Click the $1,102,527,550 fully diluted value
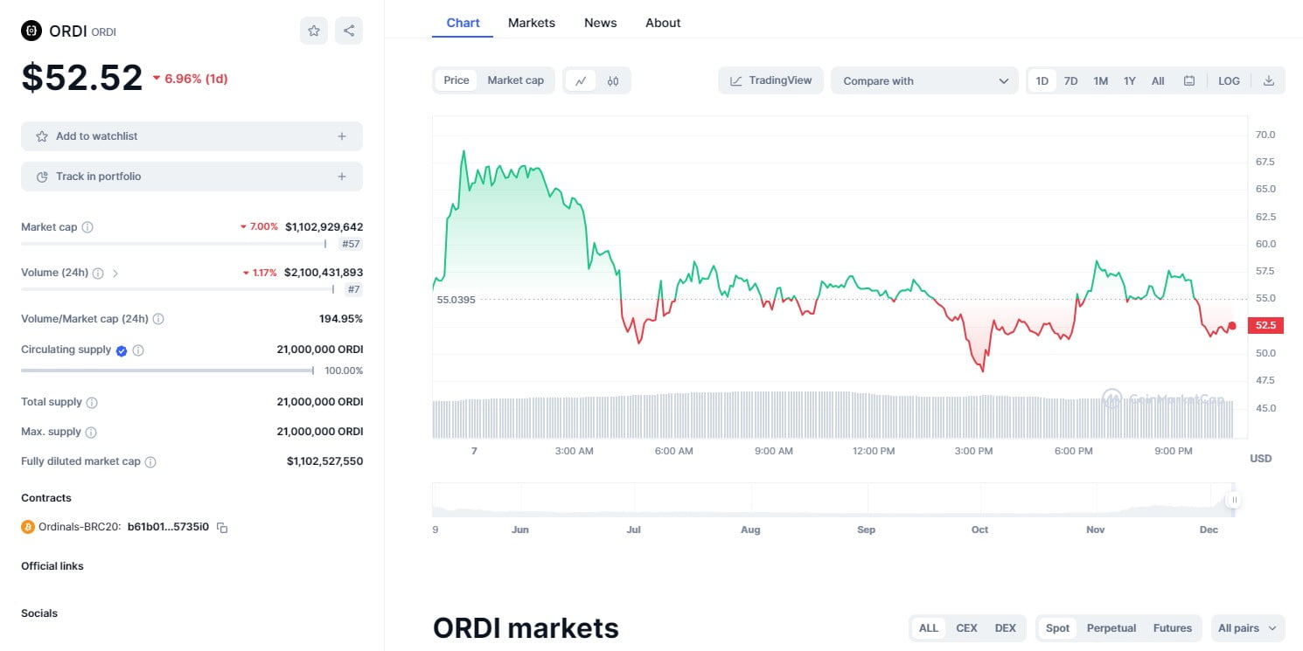Screen dimensions: 1303x651 coord(325,461)
